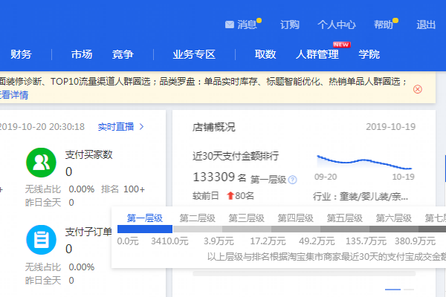The width and height of the screenshot is (446, 297).
Task: Select the 第三层级 tier segment
Action: tap(246, 218)
